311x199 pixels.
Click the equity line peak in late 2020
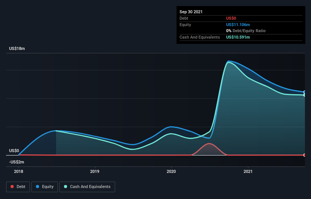point(229,61)
